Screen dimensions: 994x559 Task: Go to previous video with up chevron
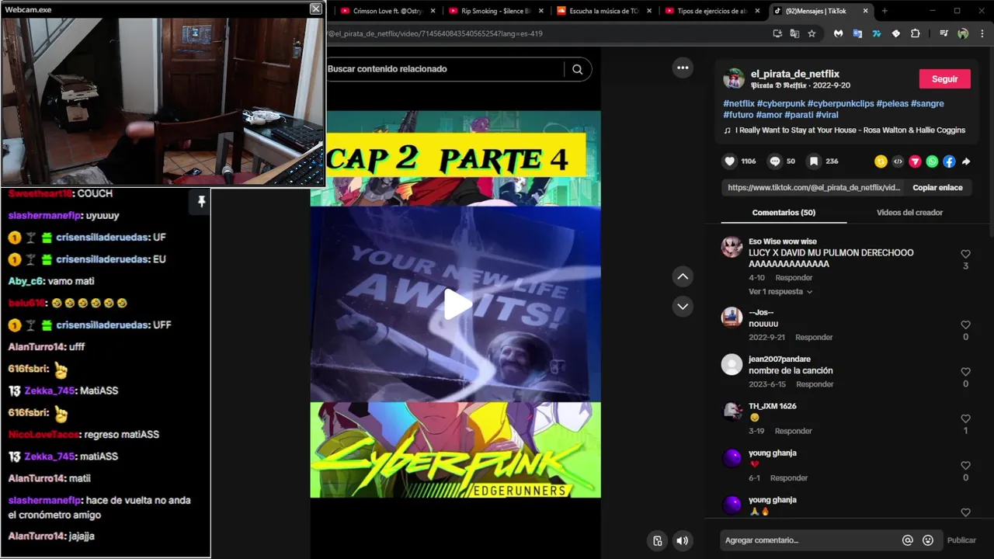(683, 276)
